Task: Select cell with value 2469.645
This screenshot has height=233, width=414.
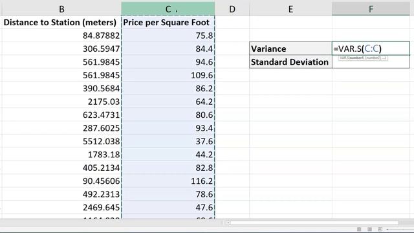Action: [x=61, y=207]
